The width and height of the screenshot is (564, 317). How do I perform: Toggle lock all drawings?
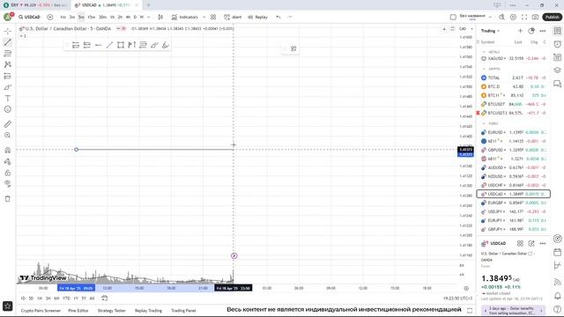coord(8,173)
